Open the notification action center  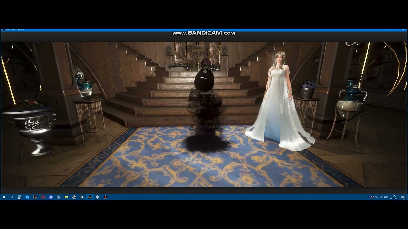pyautogui.click(x=403, y=197)
